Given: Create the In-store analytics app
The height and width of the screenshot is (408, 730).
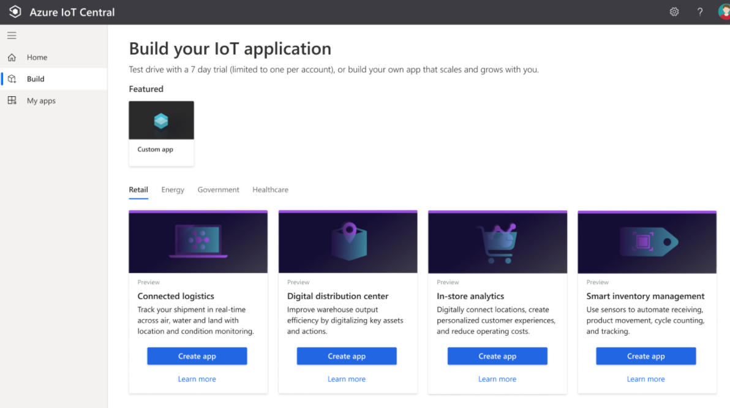Looking at the screenshot, I should coord(497,356).
